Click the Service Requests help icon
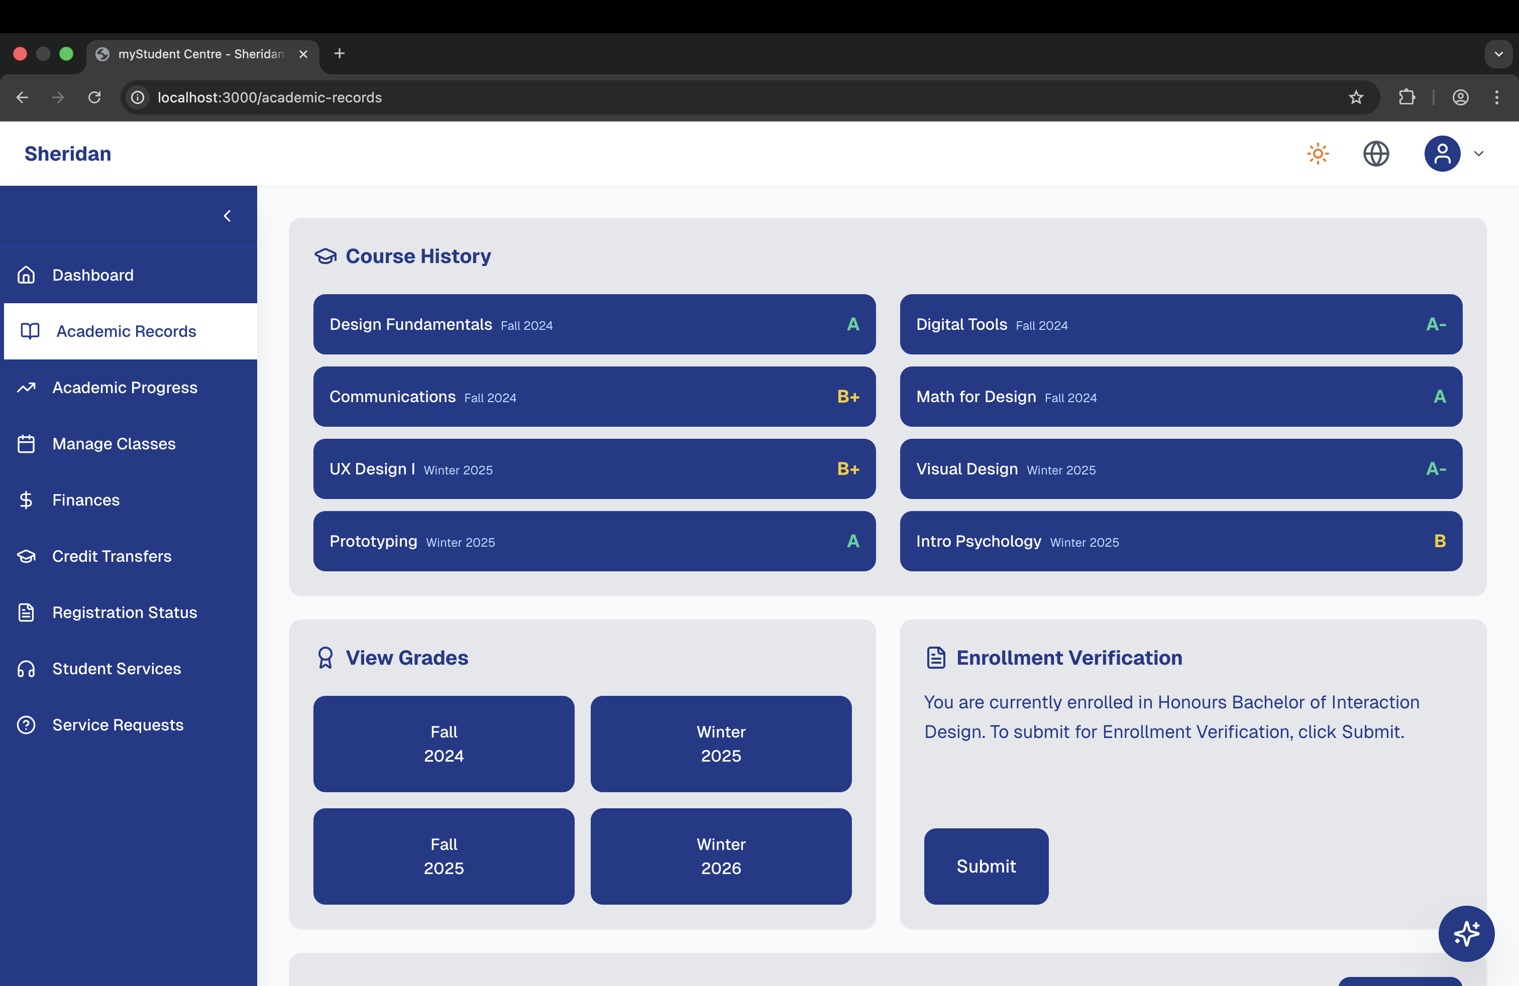Viewport: 1519px width, 986px height. coord(26,725)
